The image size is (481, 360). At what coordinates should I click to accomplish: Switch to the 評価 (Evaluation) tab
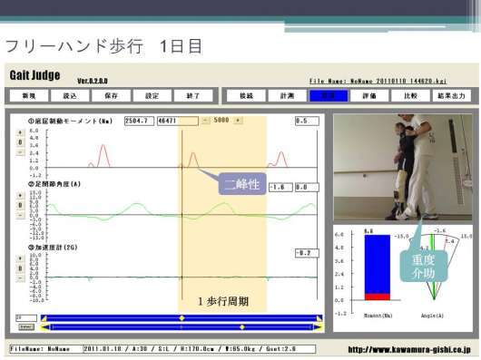[x=369, y=95]
